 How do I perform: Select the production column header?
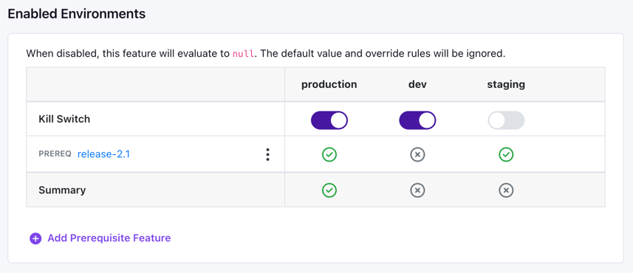[329, 84]
